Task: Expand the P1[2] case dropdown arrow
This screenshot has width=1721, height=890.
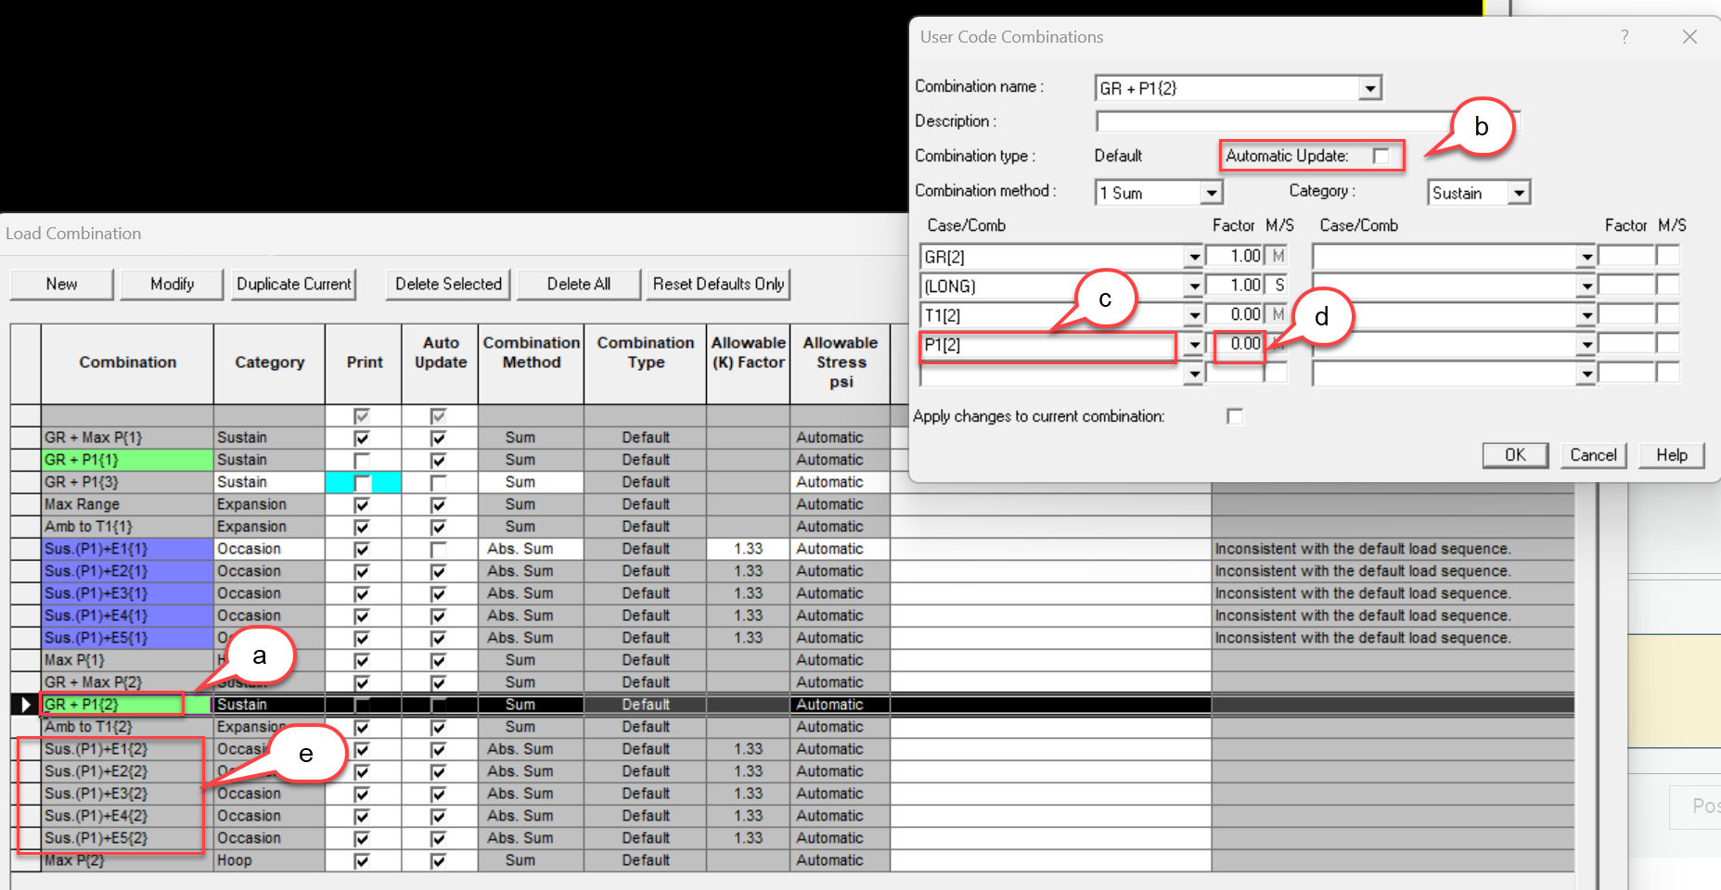Action: [x=1194, y=345]
